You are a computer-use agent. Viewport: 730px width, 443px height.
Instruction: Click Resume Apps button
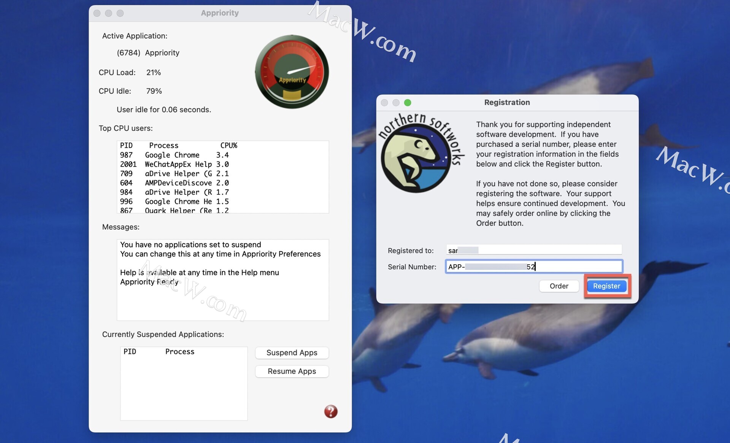[x=292, y=371]
